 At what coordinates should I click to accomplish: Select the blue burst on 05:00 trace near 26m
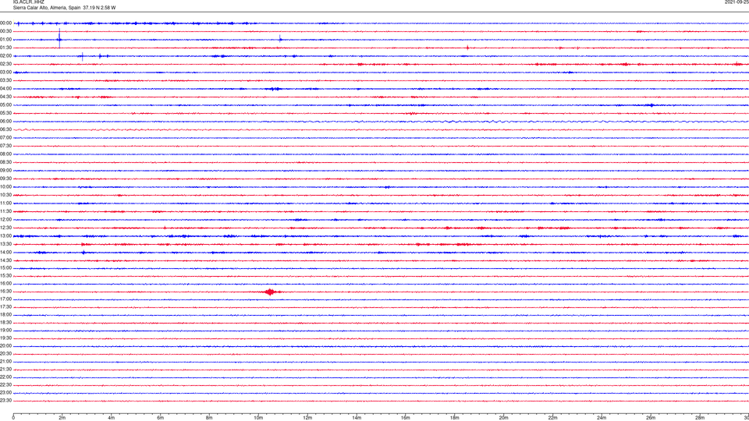[651, 105]
